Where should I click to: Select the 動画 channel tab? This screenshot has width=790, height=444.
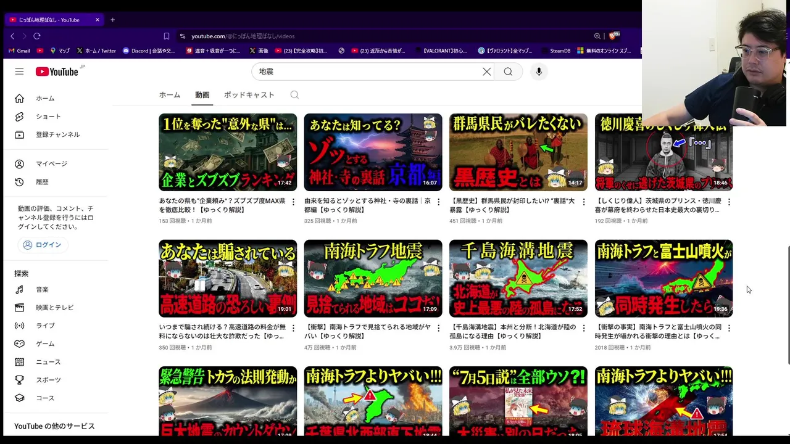[x=202, y=95]
